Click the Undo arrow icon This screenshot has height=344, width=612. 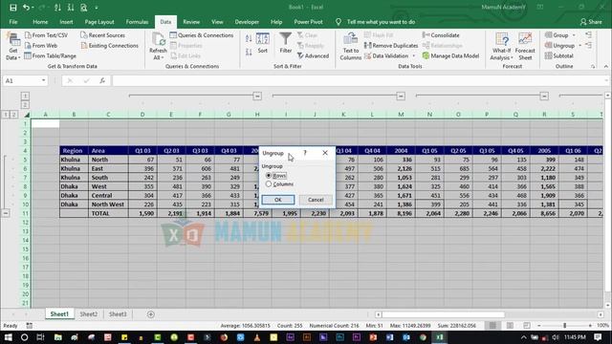pyautogui.click(x=26, y=7)
